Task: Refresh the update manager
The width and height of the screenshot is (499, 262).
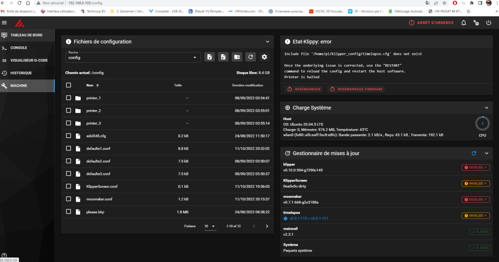Action: (x=474, y=153)
